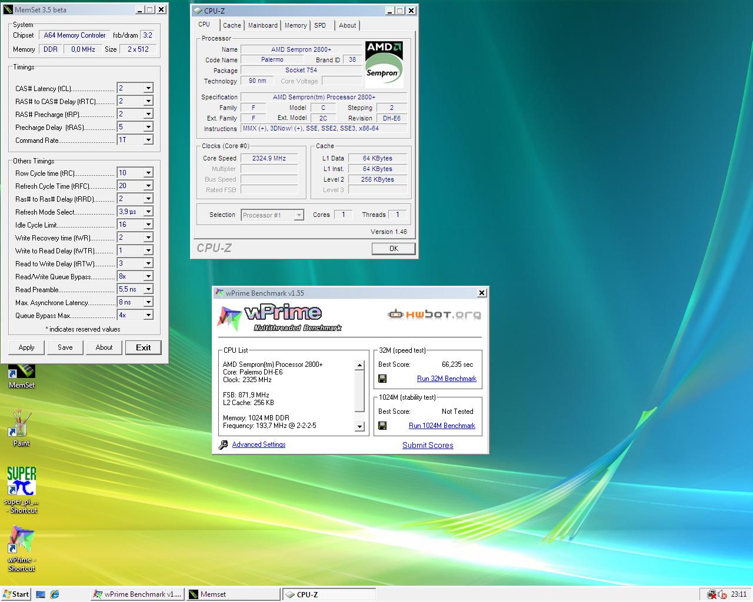Select the CPU-Z taskbar button
The image size is (753, 602).
click(329, 594)
